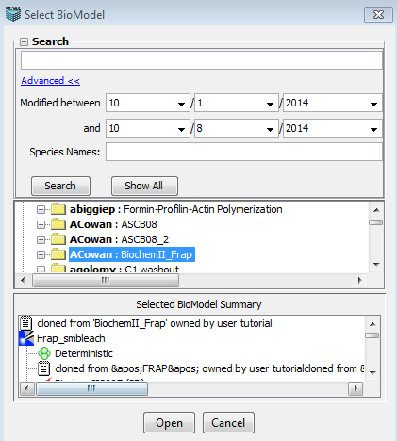Select the ACowan : ASCB08 model entry
The width and height of the screenshot is (397, 441).
(113, 224)
